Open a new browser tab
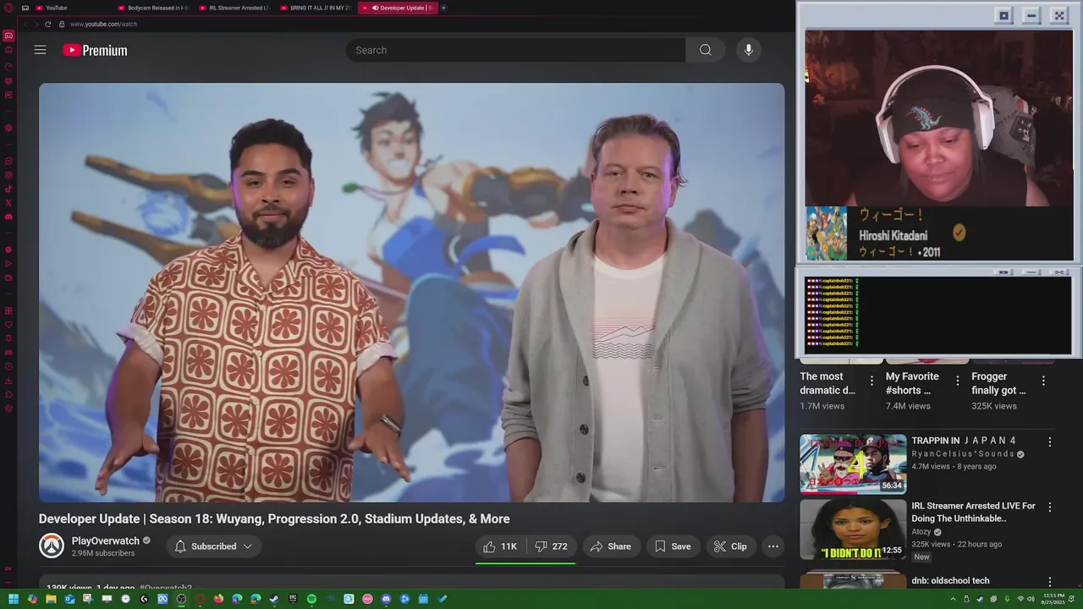The height and width of the screenshot is (609, 1083). click(x=443, y=8)
